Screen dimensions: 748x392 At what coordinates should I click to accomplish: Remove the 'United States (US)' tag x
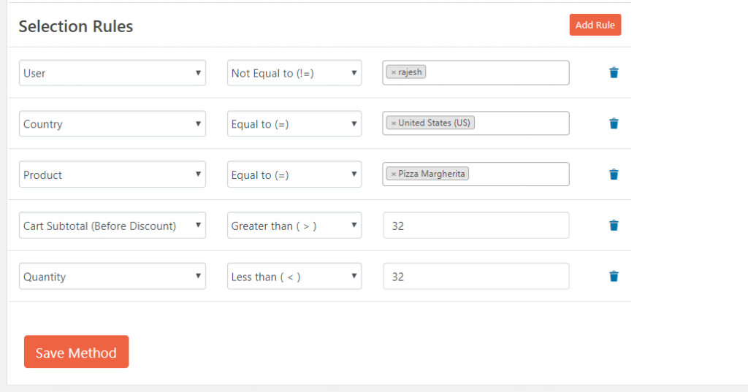click(394, 123)
